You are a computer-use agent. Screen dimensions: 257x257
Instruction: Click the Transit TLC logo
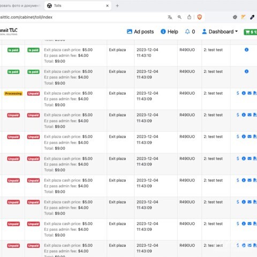[x=9, y=31]
